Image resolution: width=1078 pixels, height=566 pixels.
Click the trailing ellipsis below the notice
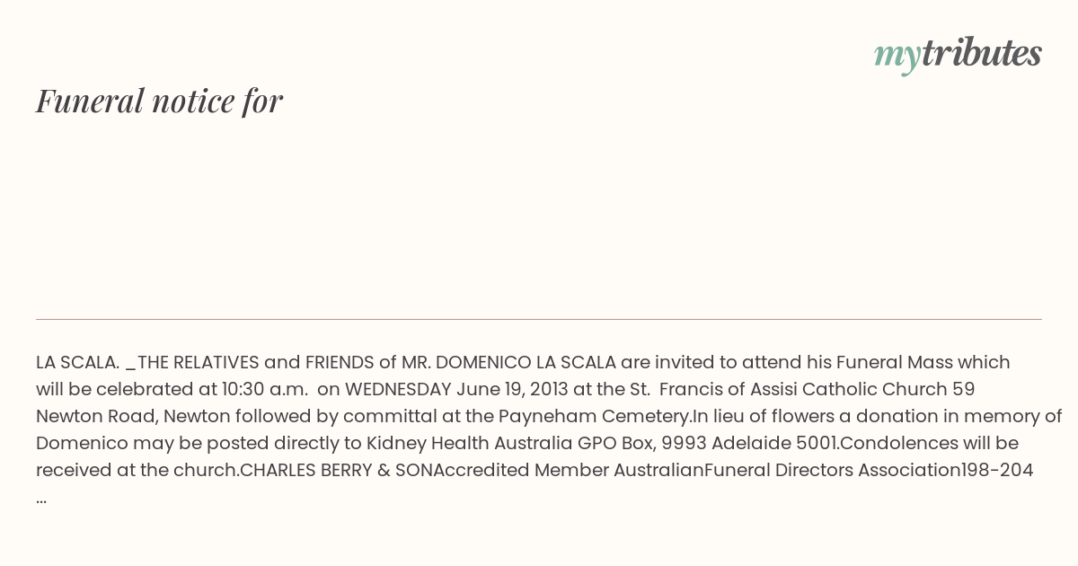pyautogui.click(x=41, y=499)
